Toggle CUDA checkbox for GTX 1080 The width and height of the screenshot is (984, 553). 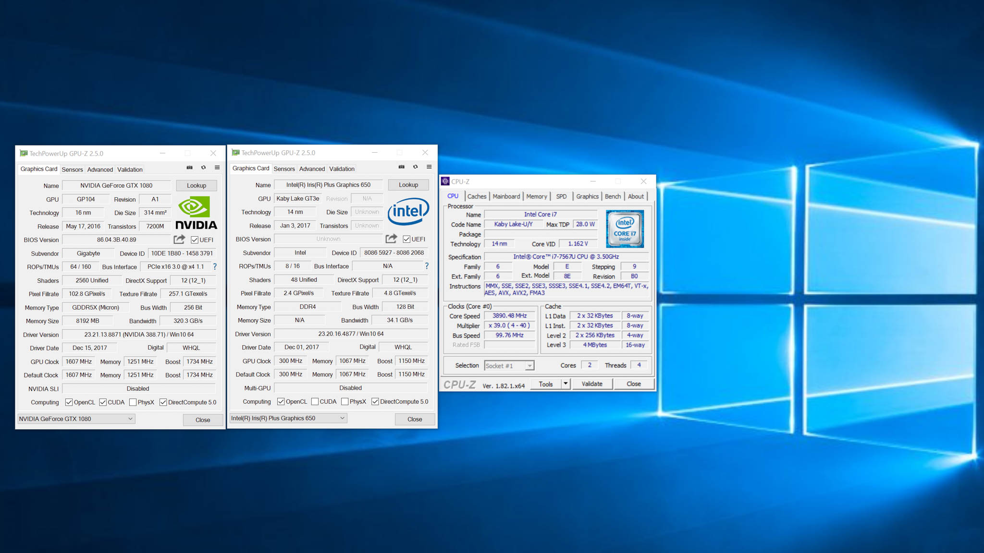(103, 402)
